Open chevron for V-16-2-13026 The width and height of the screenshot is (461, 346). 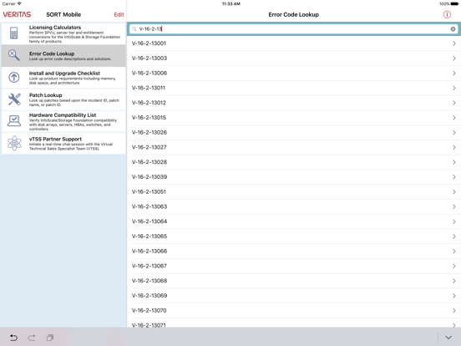click(x=454, y=132)
